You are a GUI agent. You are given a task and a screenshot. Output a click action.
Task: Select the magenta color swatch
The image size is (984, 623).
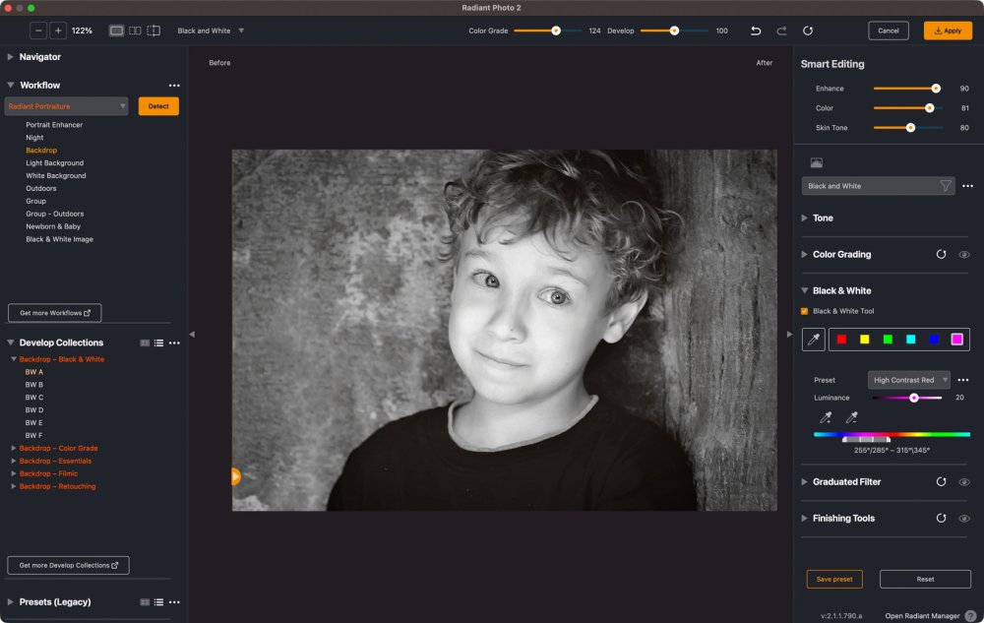tap(956, 340)
